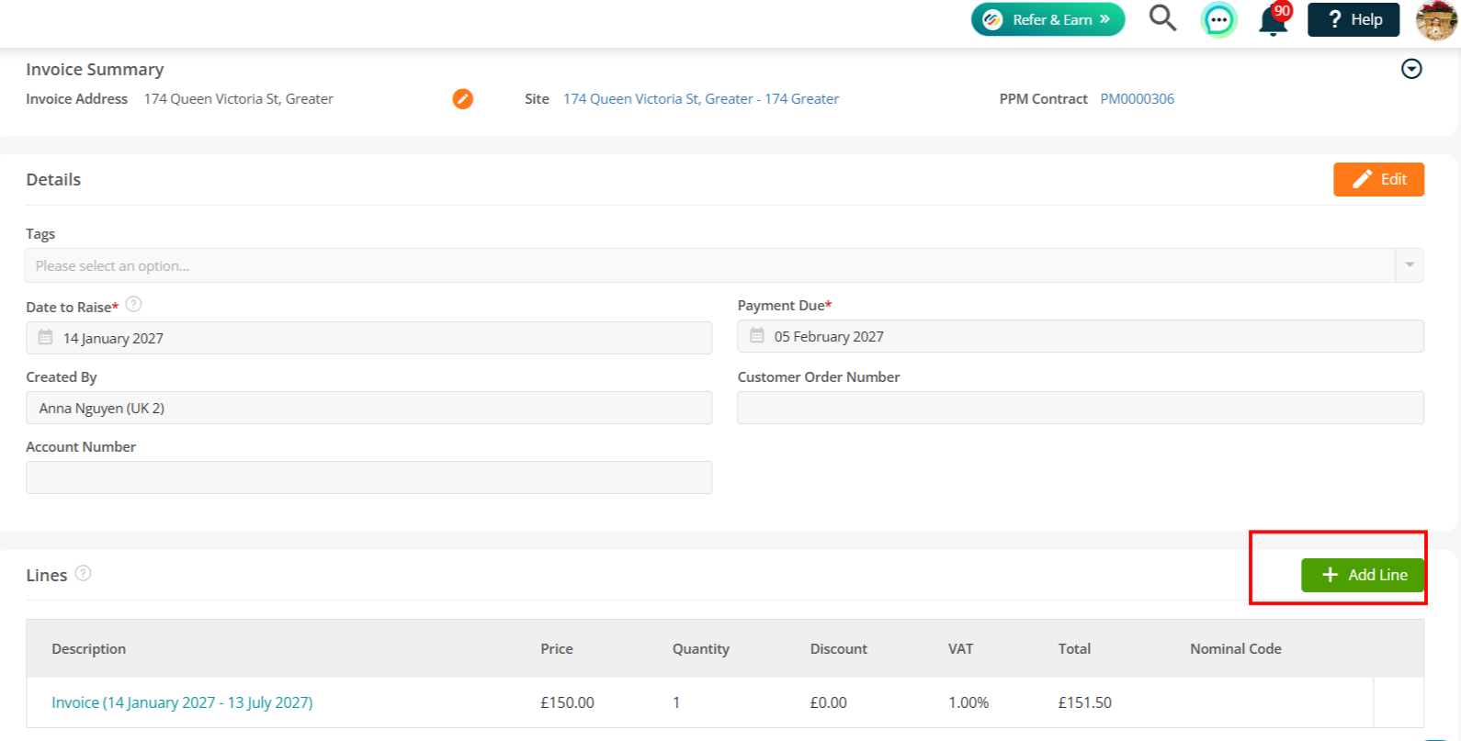Expand the Tags dropdown arrow
Image resolution: width=1461 pixels, height=741 pixels.
1410,265
